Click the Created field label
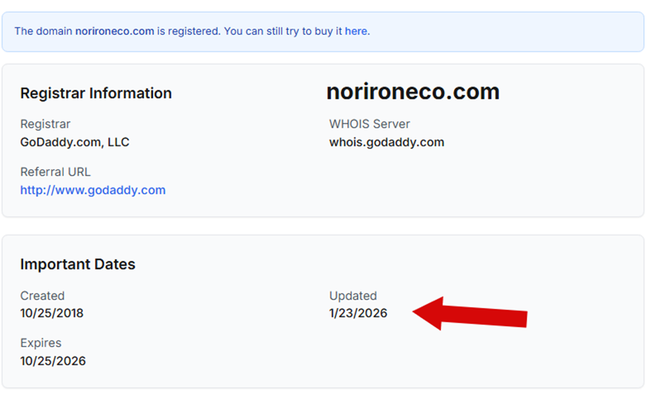 [x=42, y=295]
